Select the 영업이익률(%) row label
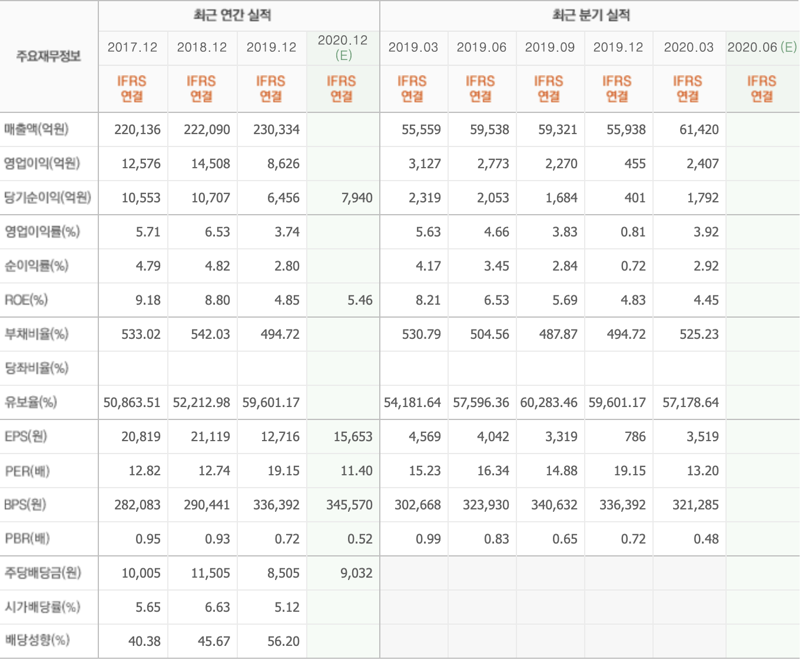802x660 pixels. tap(42, 232)
